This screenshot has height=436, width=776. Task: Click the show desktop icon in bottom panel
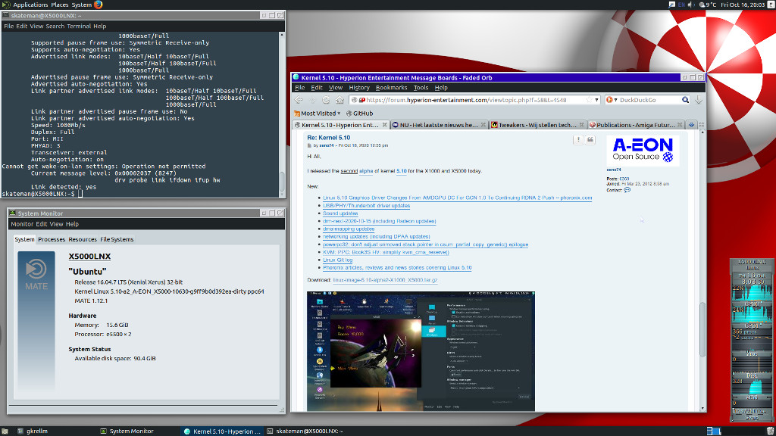tap(5, 431)
